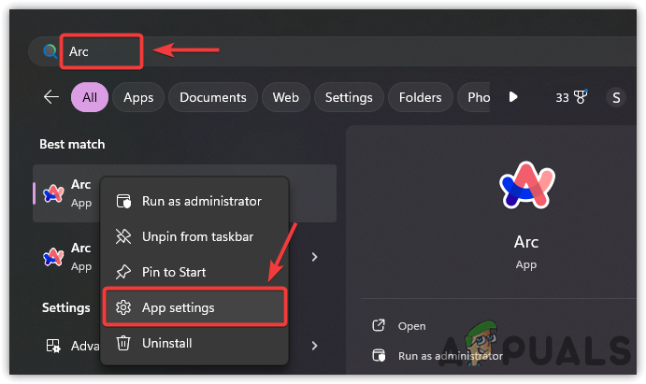Select the Arc best match result icon
The height and width of the screenshot is (384, 646).
coord(54,193)
